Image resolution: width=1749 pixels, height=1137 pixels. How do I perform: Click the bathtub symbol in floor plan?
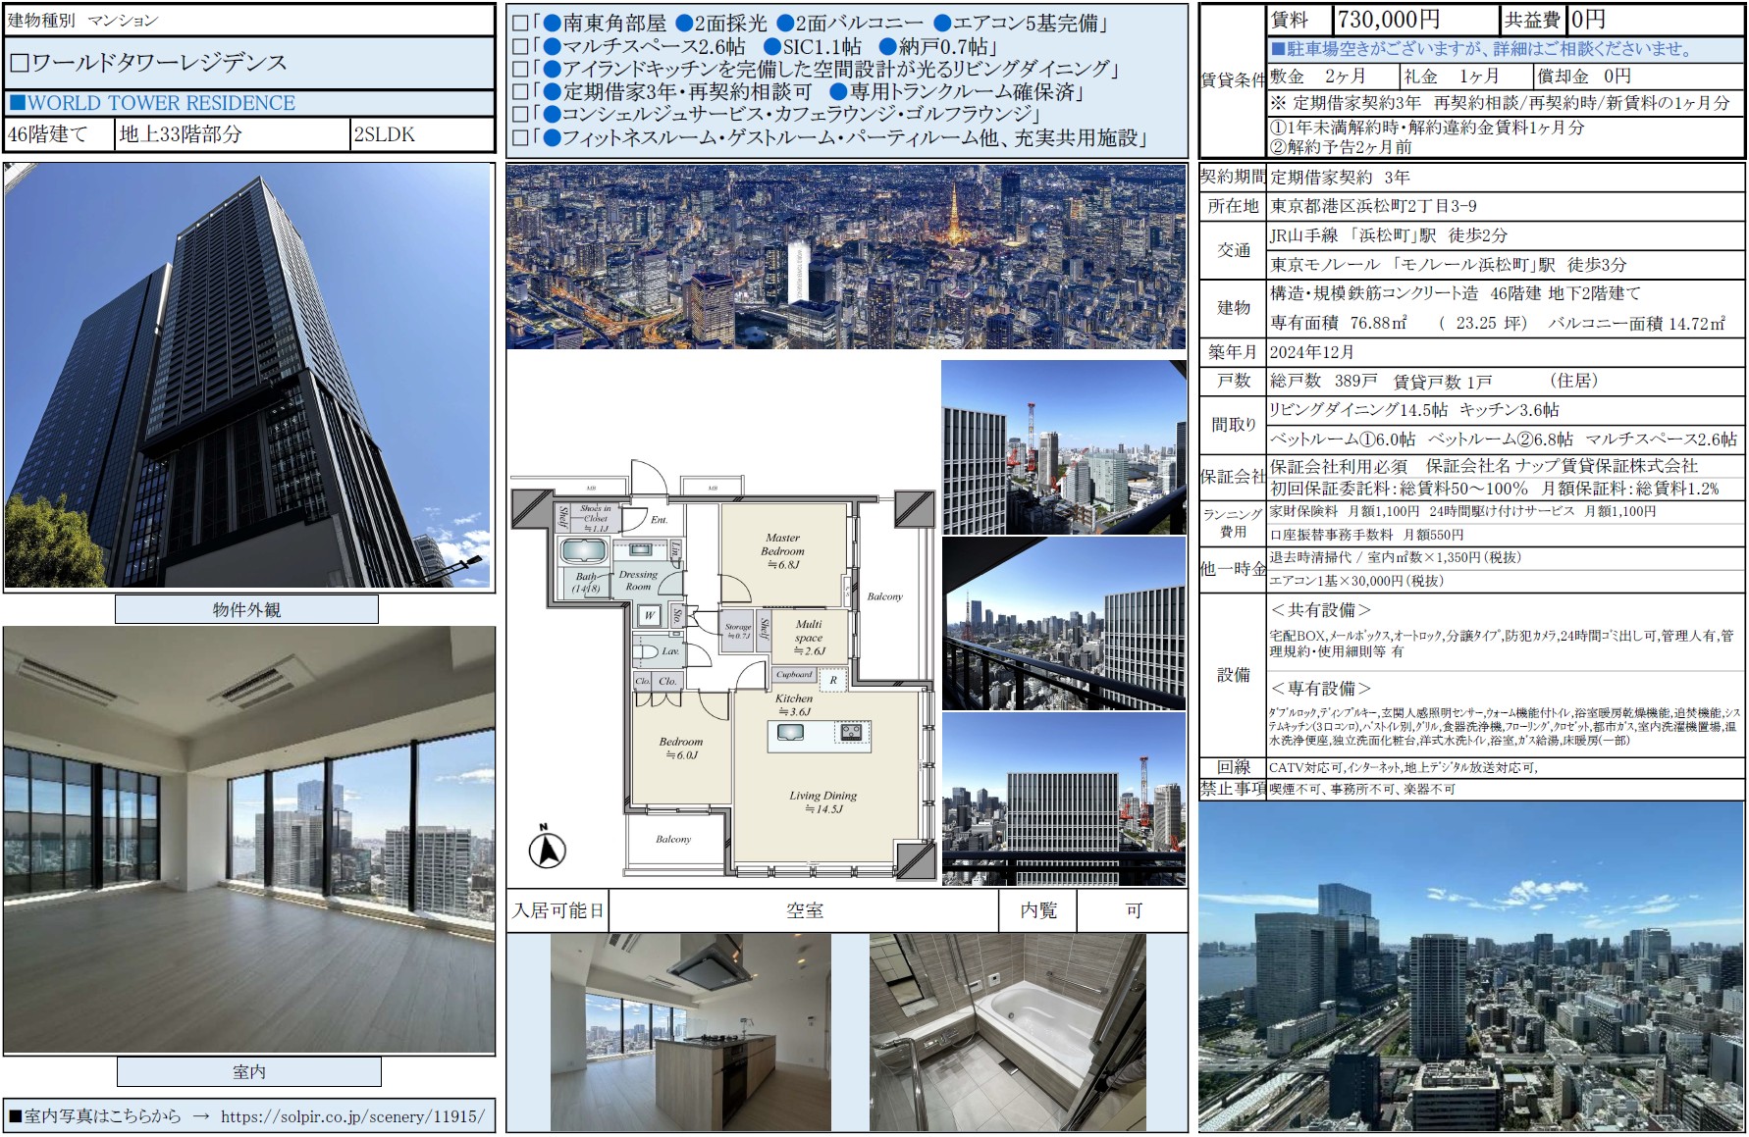(585, 551)
